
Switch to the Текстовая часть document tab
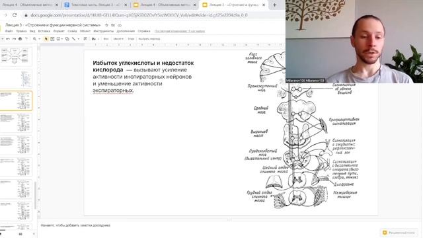coord(96,5)
